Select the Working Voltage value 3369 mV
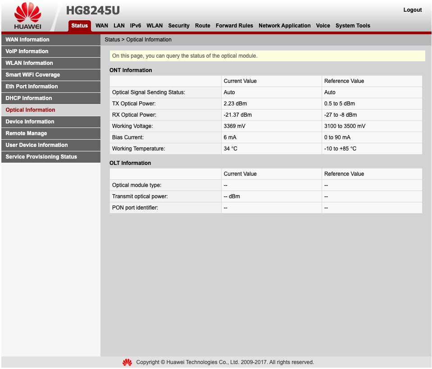The height and width of the screenshot is (369, 432). [234, 126]
